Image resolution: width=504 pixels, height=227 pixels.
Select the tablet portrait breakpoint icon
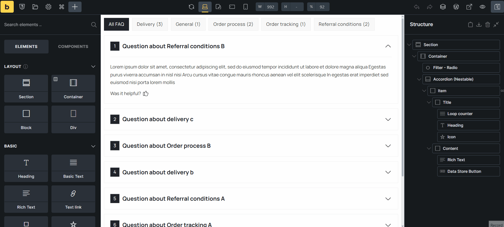[218, 7]
